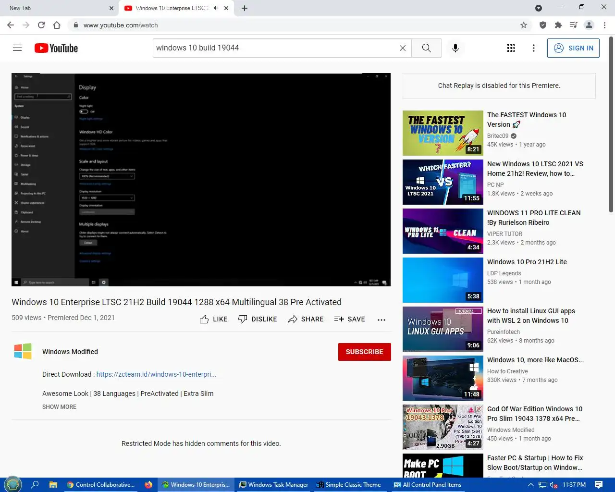Click the SIGN IN button

tap(573, 48)
